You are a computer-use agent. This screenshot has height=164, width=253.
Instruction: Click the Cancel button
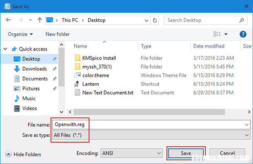pyautogui.click(x=227, y=153)
